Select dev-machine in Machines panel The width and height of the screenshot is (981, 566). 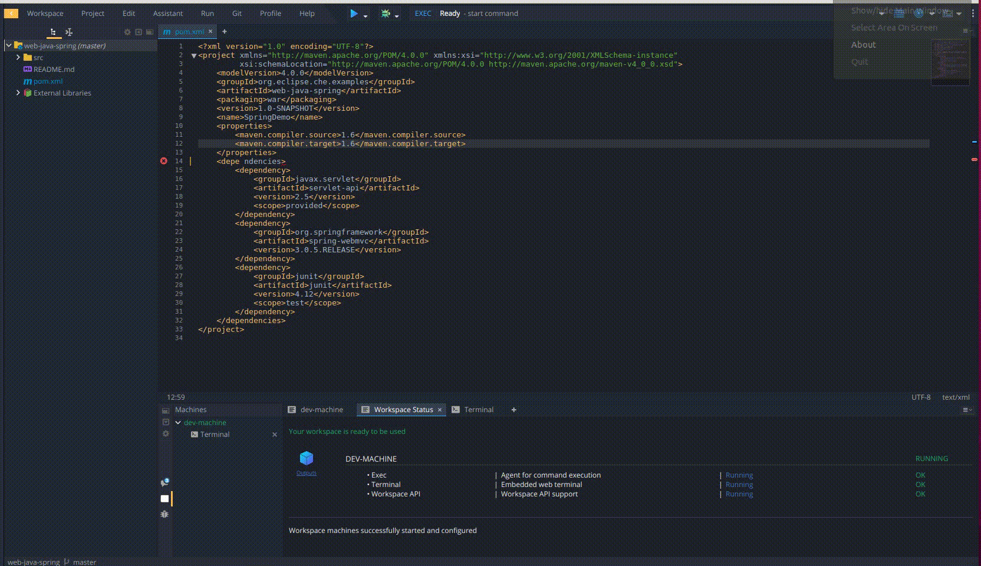tap(205, 422)
